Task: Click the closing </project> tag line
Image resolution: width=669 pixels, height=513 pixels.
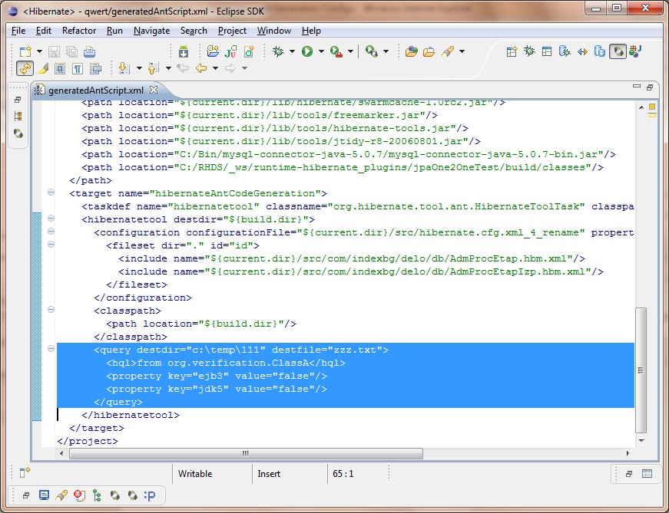Action: coord(88,442)
